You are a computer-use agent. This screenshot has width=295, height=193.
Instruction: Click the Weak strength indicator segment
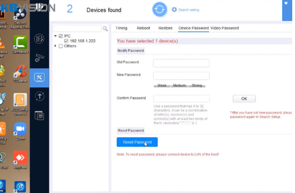[162, 85]
